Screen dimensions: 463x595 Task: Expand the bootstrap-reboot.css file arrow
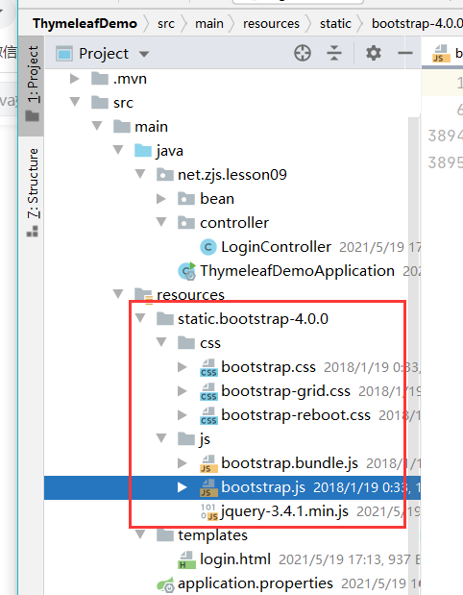pyautogui.click(x=183, y=415)
